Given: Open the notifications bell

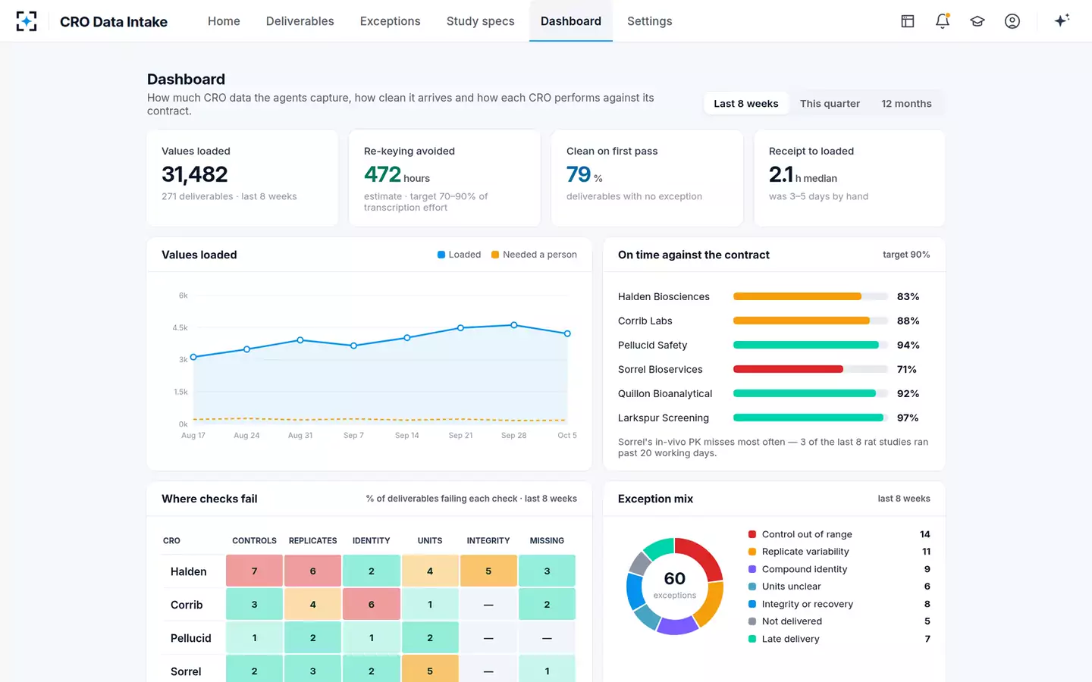Looking at the screenshot, I should coord(943,21).
